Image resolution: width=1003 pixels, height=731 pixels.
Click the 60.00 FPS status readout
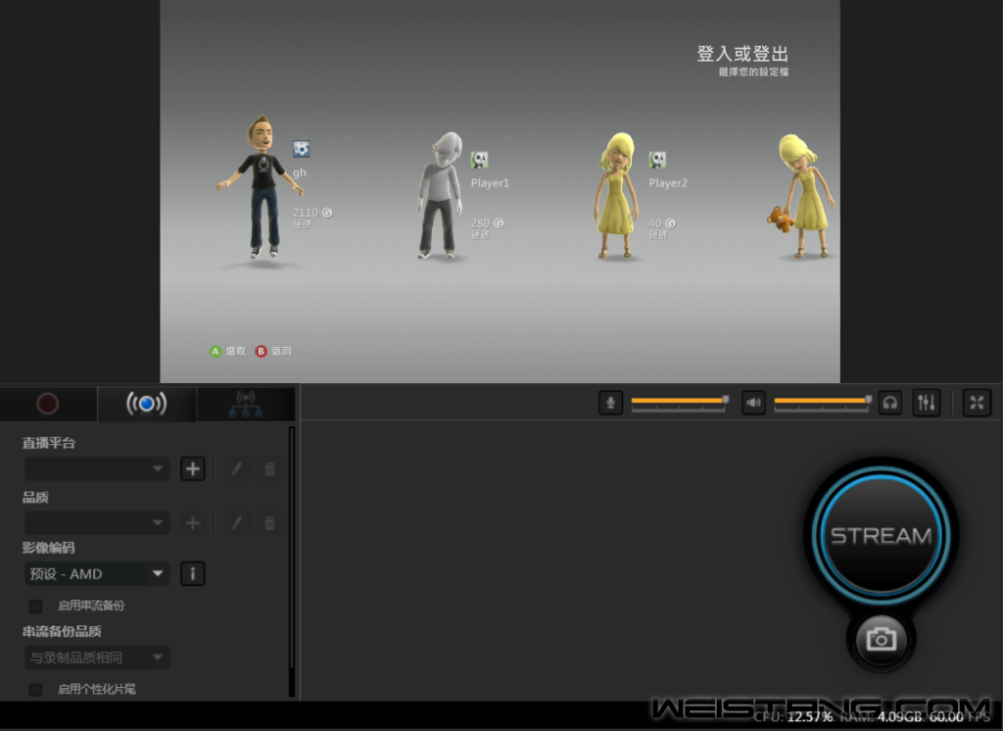[x=960, y=717]
